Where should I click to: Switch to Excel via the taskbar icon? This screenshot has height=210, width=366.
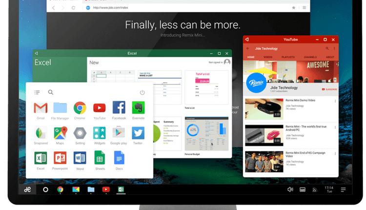pyautogui.click(x=121, y=189)
